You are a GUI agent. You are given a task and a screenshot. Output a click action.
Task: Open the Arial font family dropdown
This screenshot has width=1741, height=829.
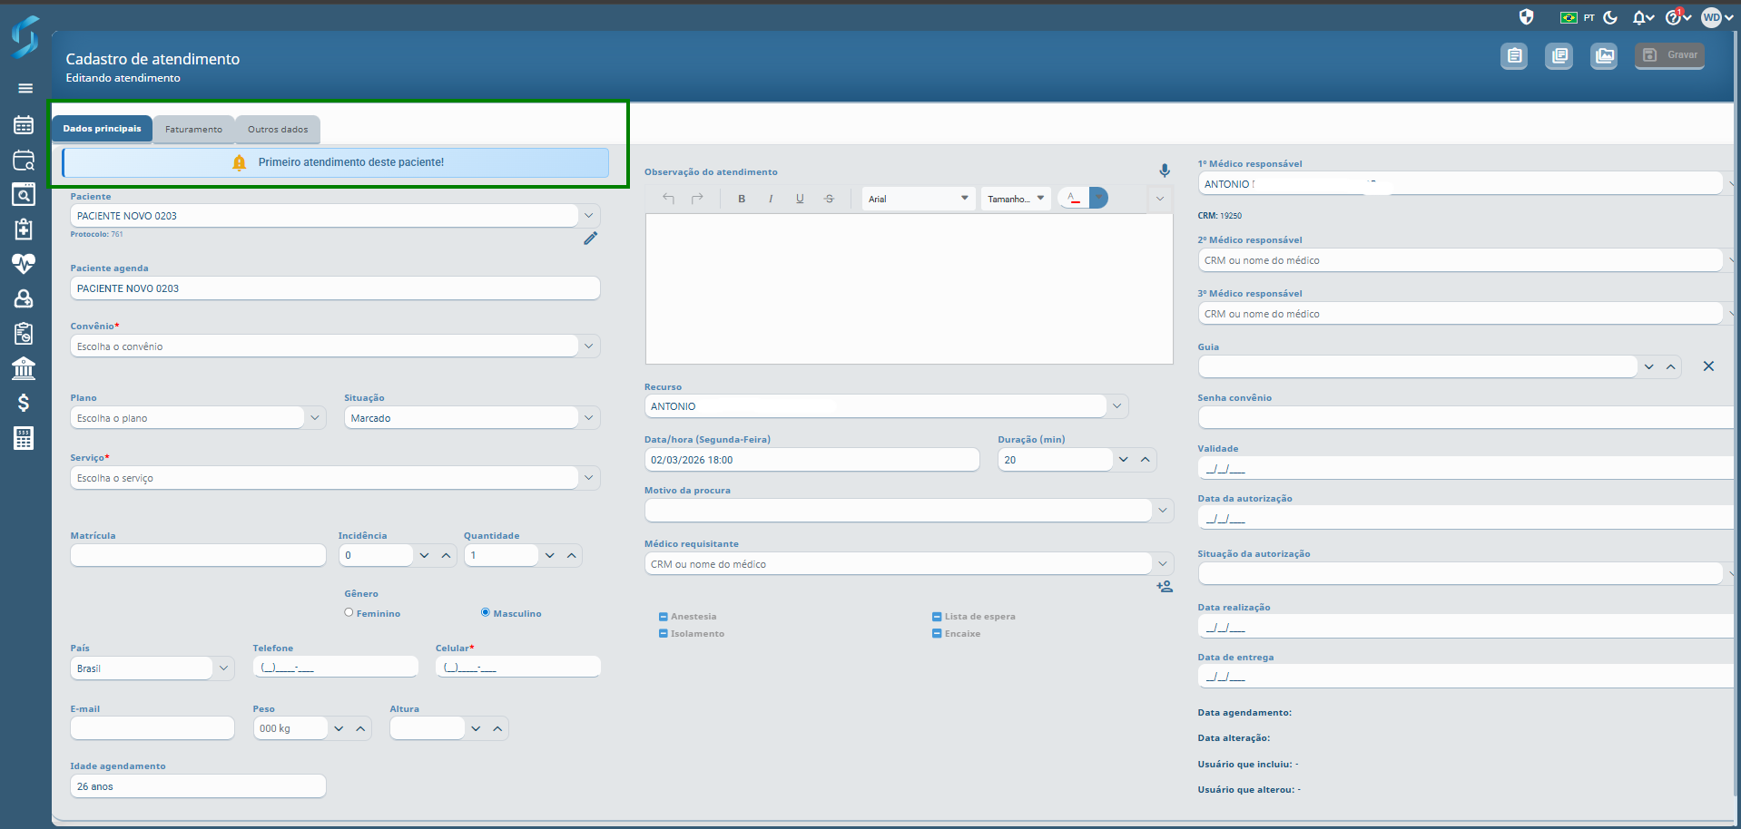pyautogui.click(x=918, y=199)
